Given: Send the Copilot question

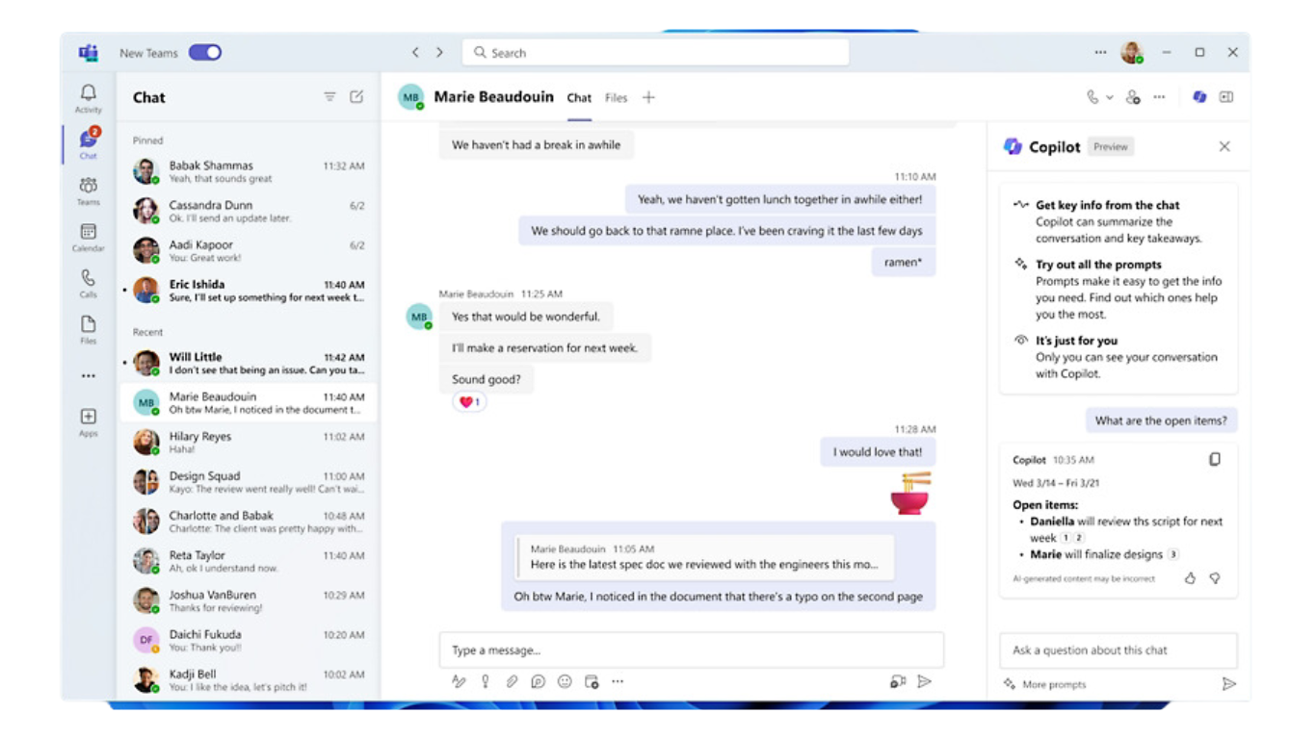Looking at the screenshot, I should pos(1228,684).
